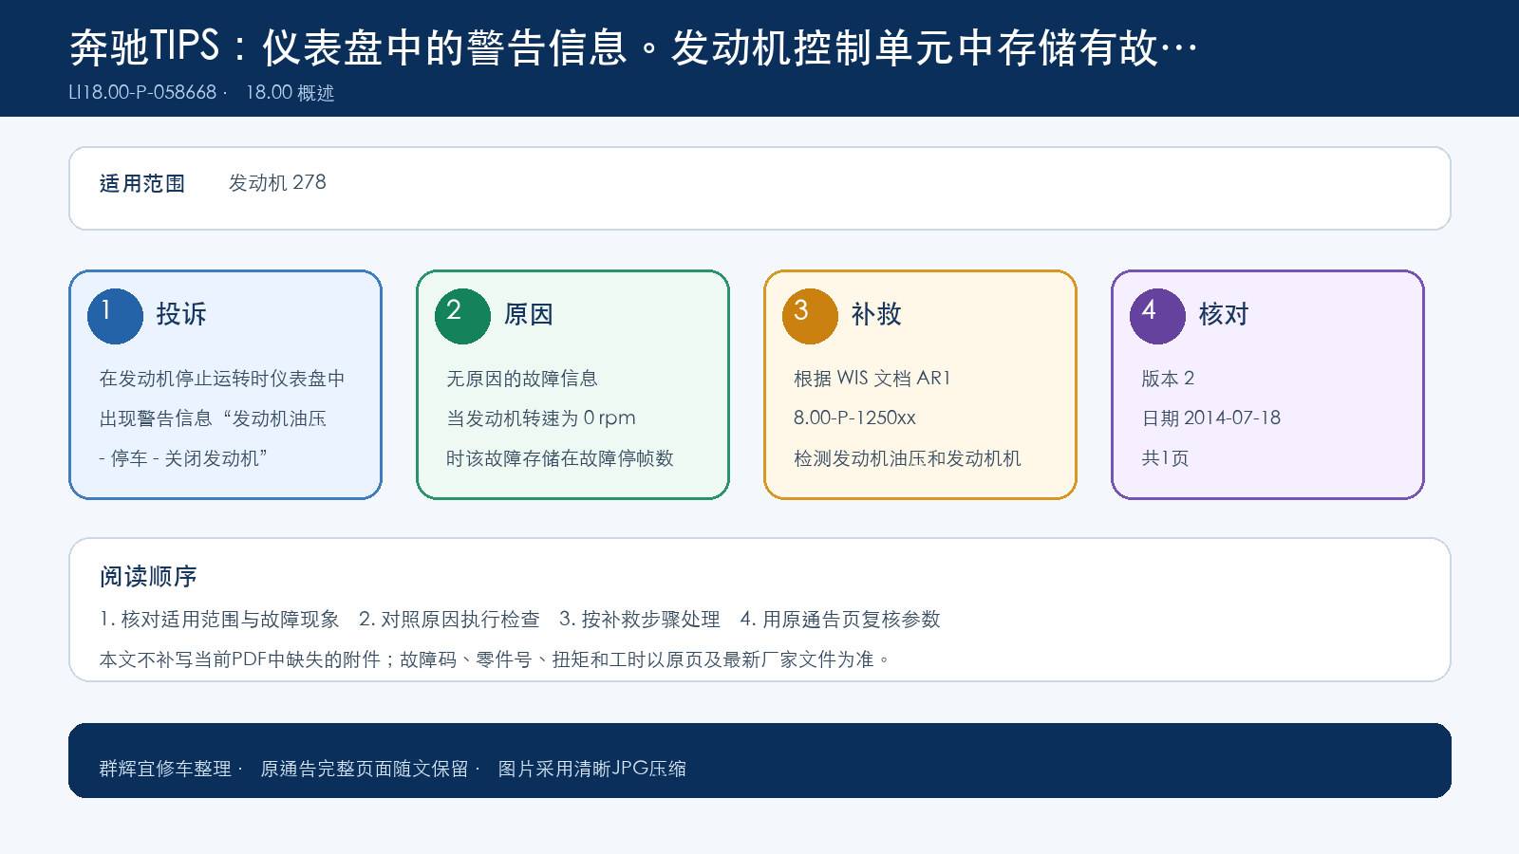The image size is (1519, 854).
Task: Click footer text 群辉宜修车整理
Action: point(165,769)
